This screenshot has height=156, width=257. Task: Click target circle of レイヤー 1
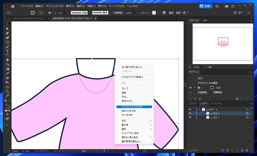click(247, 109)
